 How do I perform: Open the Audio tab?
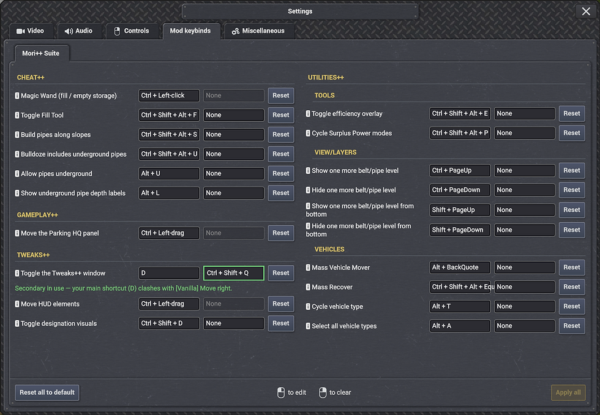pos(78,31)
